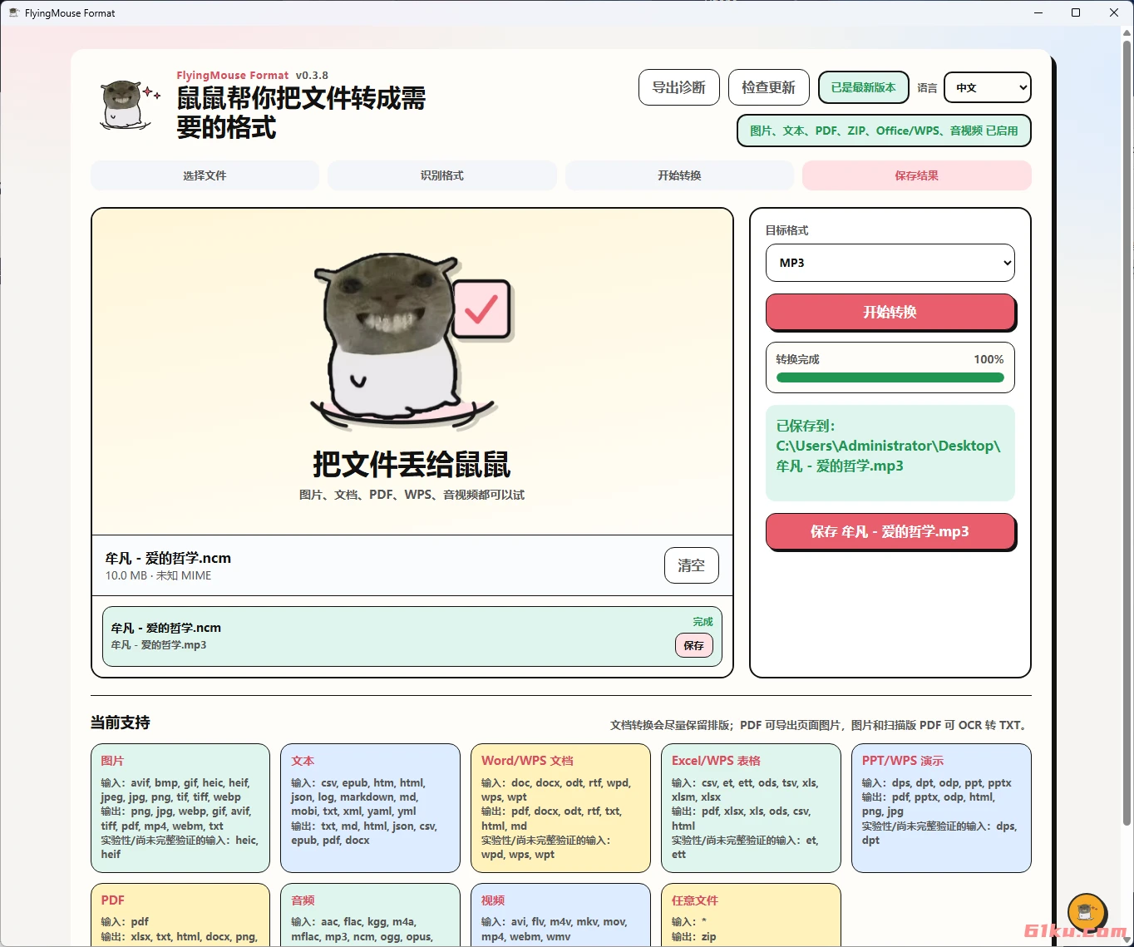1134x947 pixels.
Task: Click the 任意文件 support card
Action: 752,915
